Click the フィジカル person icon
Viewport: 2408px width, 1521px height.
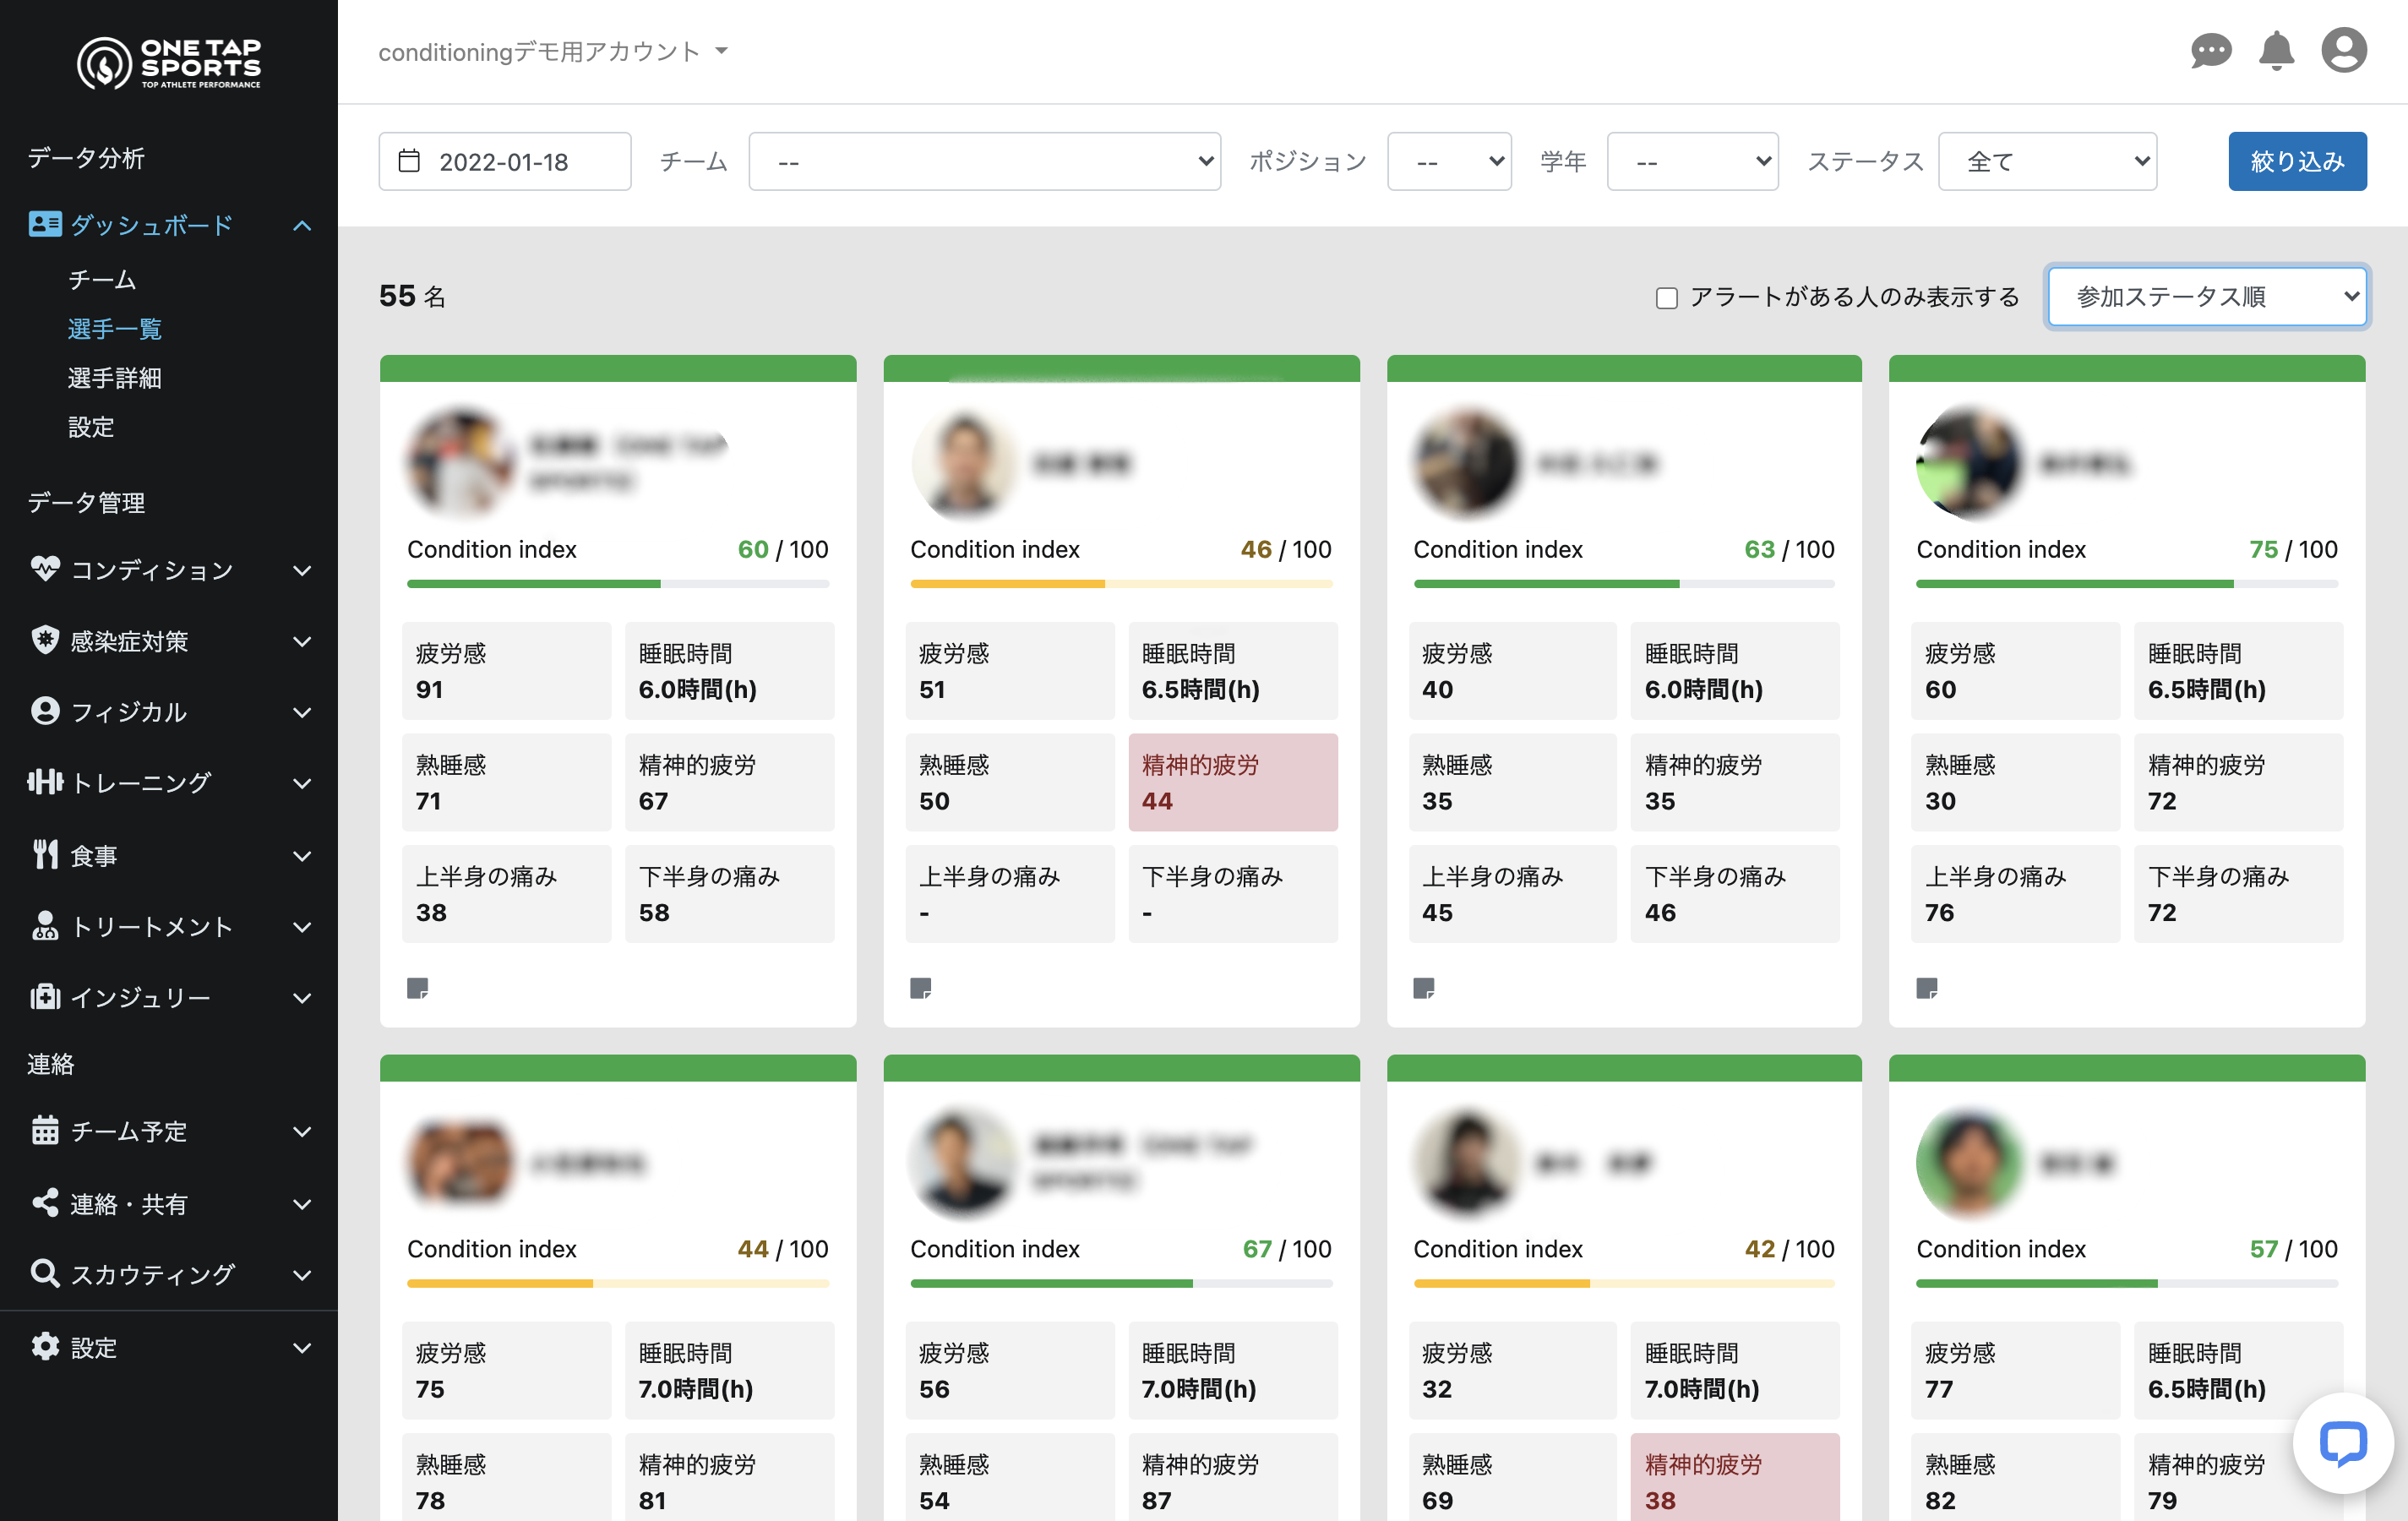[x=45, y=711]
